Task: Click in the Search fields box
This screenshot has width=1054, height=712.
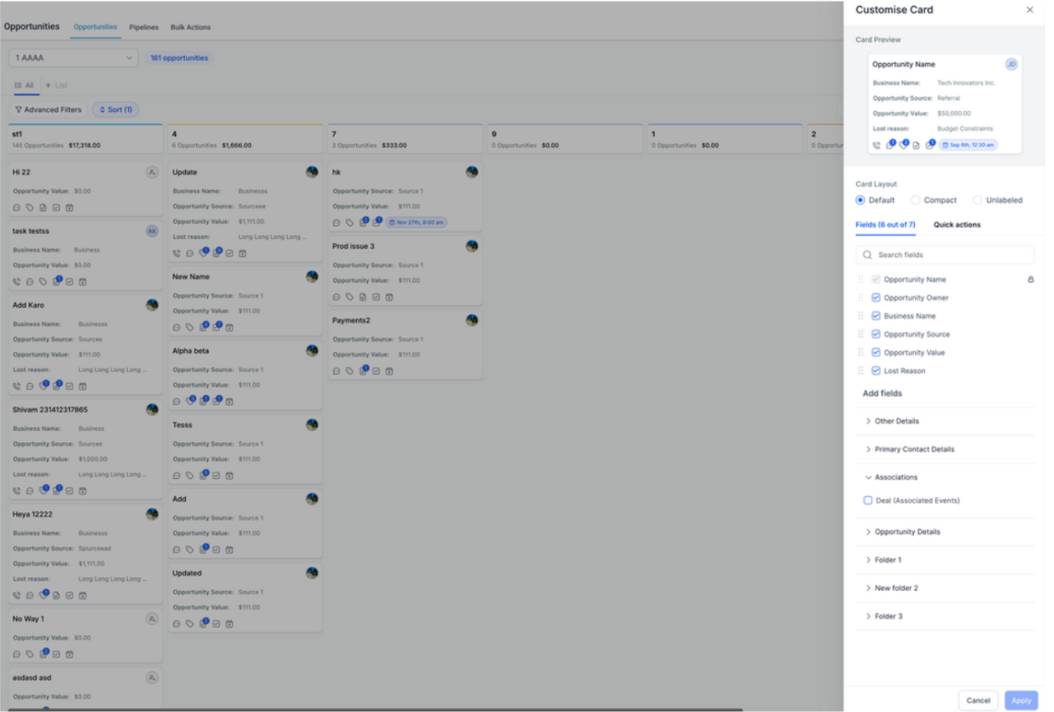Action: tap(945, 254)
